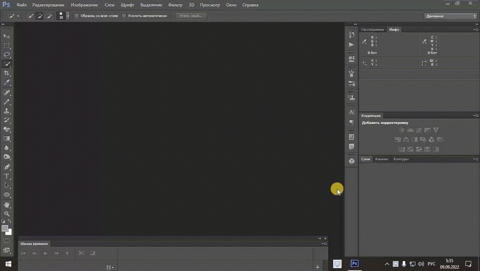The height and width of the screenshot is (271, 480).
Task: Add a Vibrance adjustment triangle icon
Action: click(x=436, y=130)
